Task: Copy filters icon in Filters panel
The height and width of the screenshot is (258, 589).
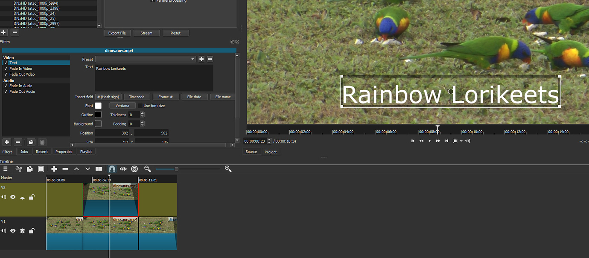Action: click(x=31, y=142)
